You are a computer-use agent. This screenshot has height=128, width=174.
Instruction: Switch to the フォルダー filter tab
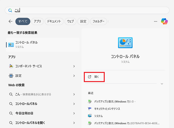click(x=98, y=21)
